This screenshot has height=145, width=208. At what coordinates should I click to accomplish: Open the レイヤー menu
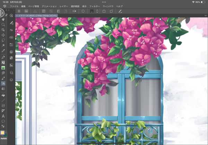(x=64, y=6)
